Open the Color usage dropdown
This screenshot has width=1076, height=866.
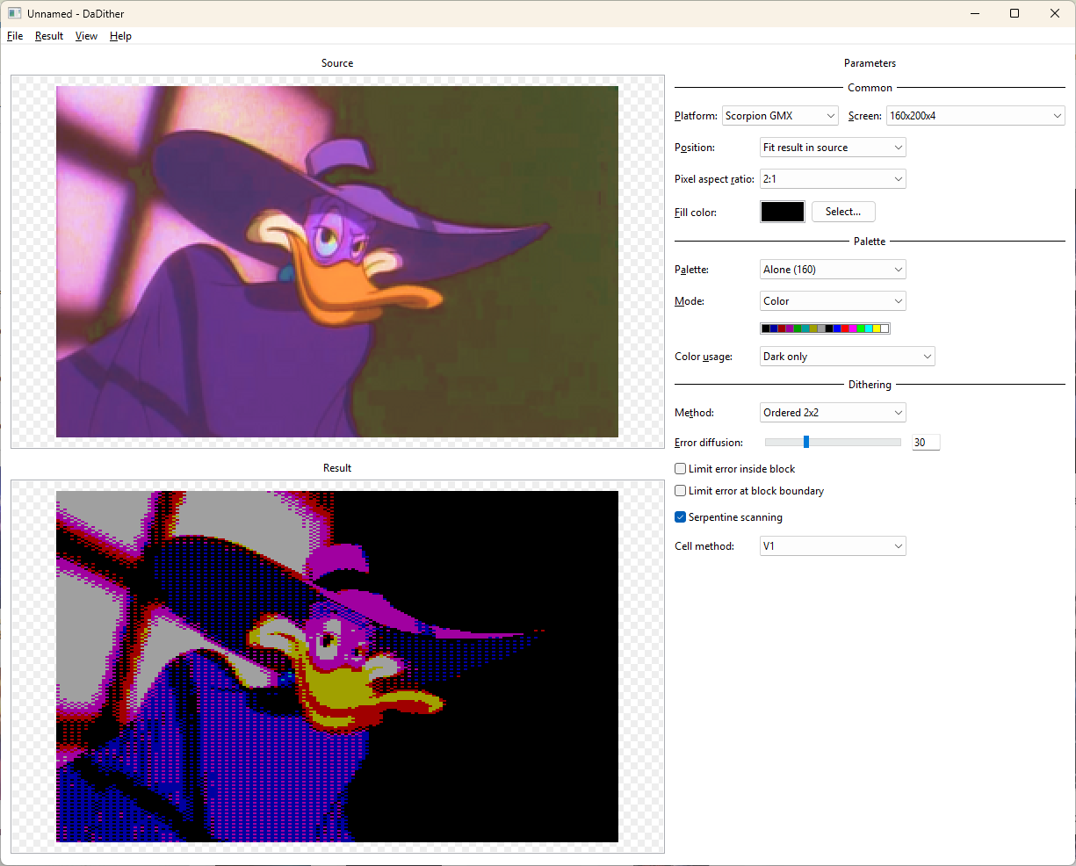pyautogui.click(x=847, y=357)
